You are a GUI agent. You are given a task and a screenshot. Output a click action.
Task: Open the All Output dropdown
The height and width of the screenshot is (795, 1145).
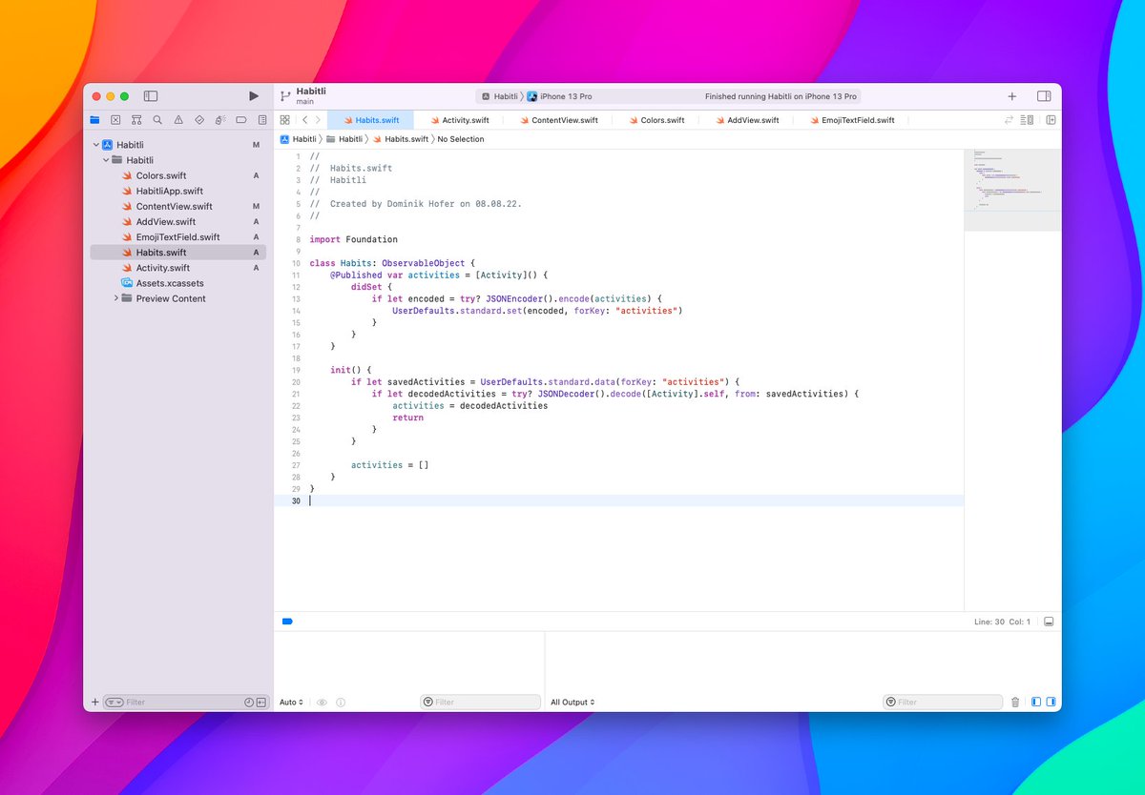[x=572, y=703]
